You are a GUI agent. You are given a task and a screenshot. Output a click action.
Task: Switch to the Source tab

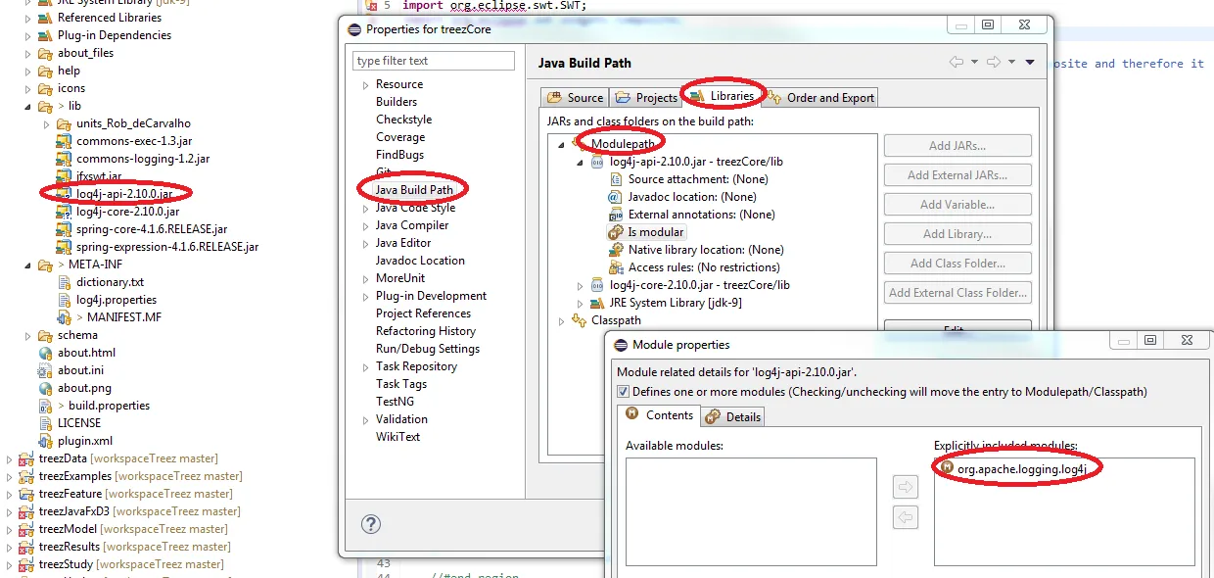coord(576,98)
